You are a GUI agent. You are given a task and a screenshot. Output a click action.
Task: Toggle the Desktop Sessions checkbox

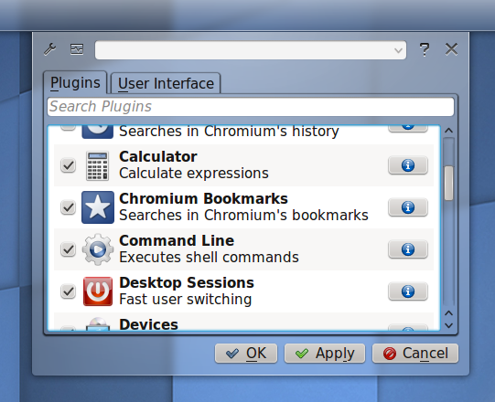pyautogui.click(x=68, y=291)
